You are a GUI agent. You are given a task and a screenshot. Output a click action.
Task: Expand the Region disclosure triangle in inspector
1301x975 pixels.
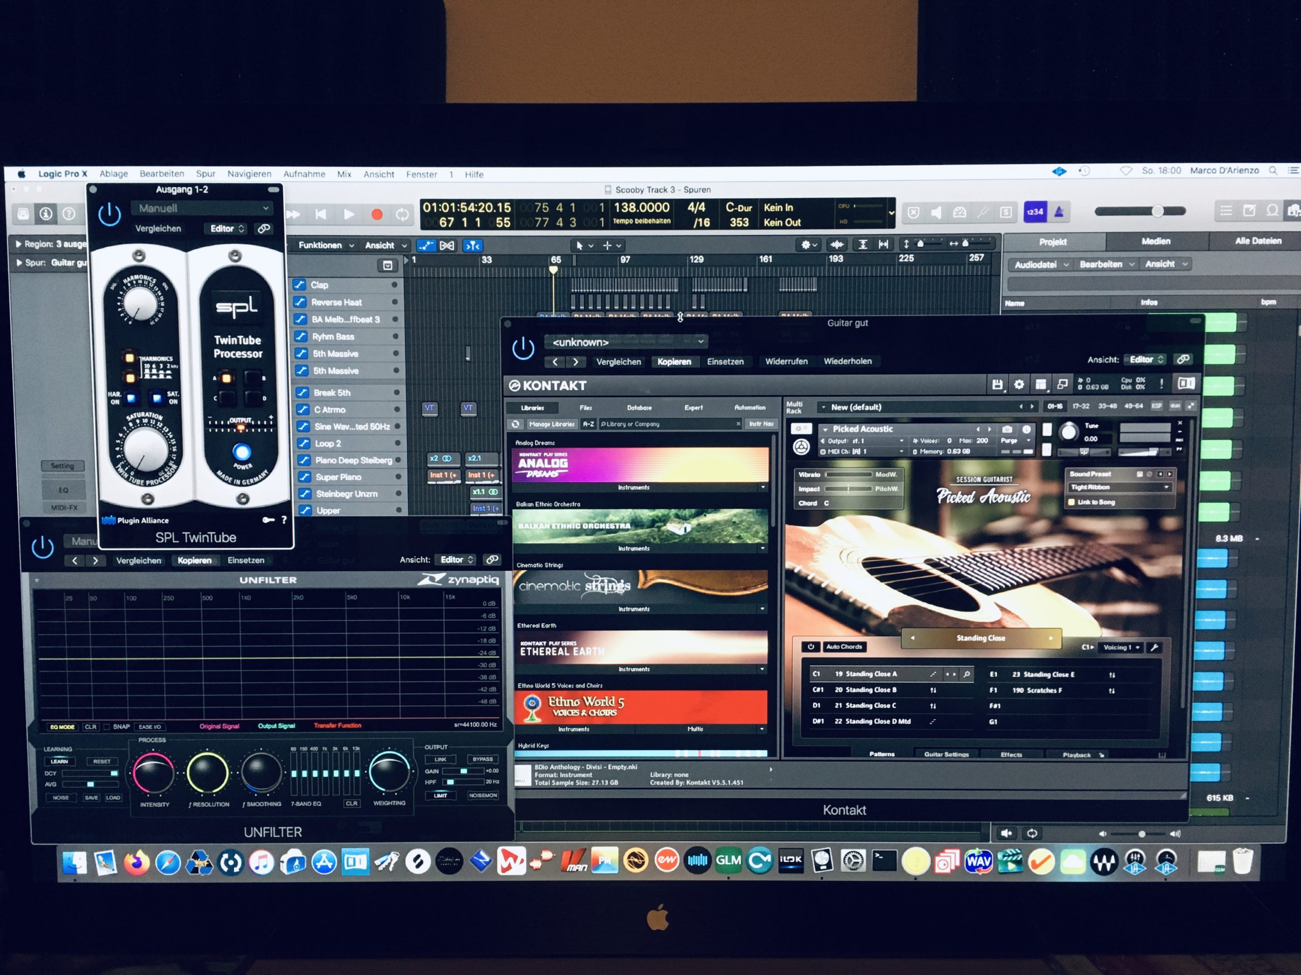(19, 244)
